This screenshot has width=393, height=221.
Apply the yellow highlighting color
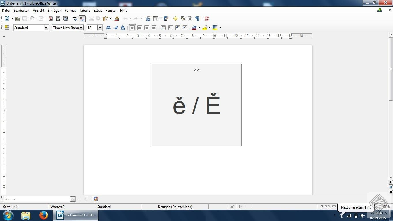coord(205,28)
